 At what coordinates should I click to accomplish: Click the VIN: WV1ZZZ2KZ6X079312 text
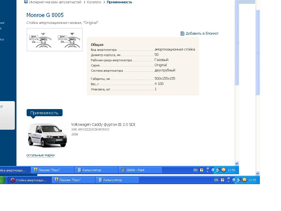[90, 129]
